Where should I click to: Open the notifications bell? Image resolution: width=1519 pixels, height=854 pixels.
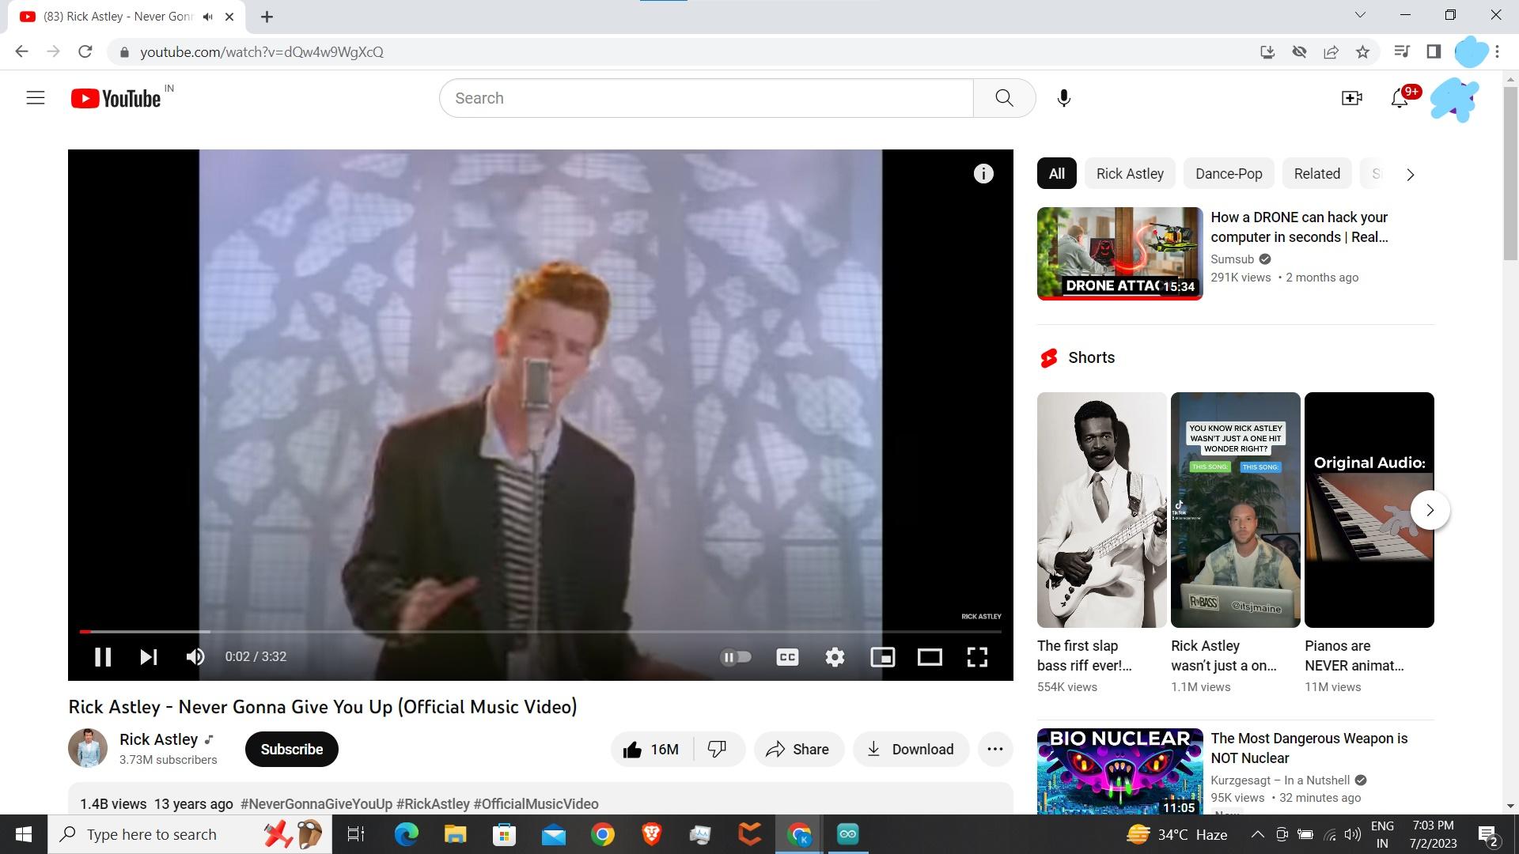[x=1400, y=98]
